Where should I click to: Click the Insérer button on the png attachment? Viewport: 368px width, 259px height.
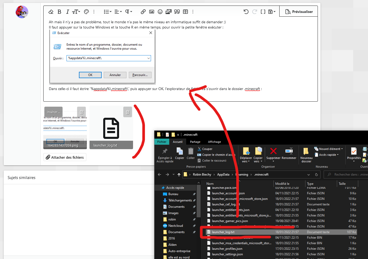pos(53,112)
